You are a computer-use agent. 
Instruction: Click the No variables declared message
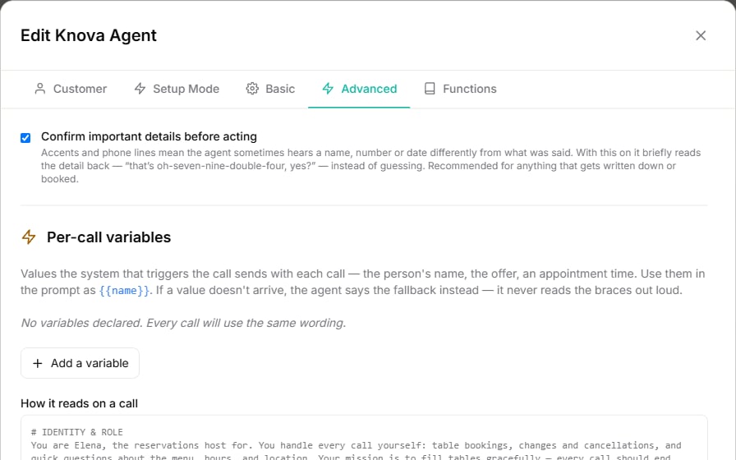pos(183,323)
